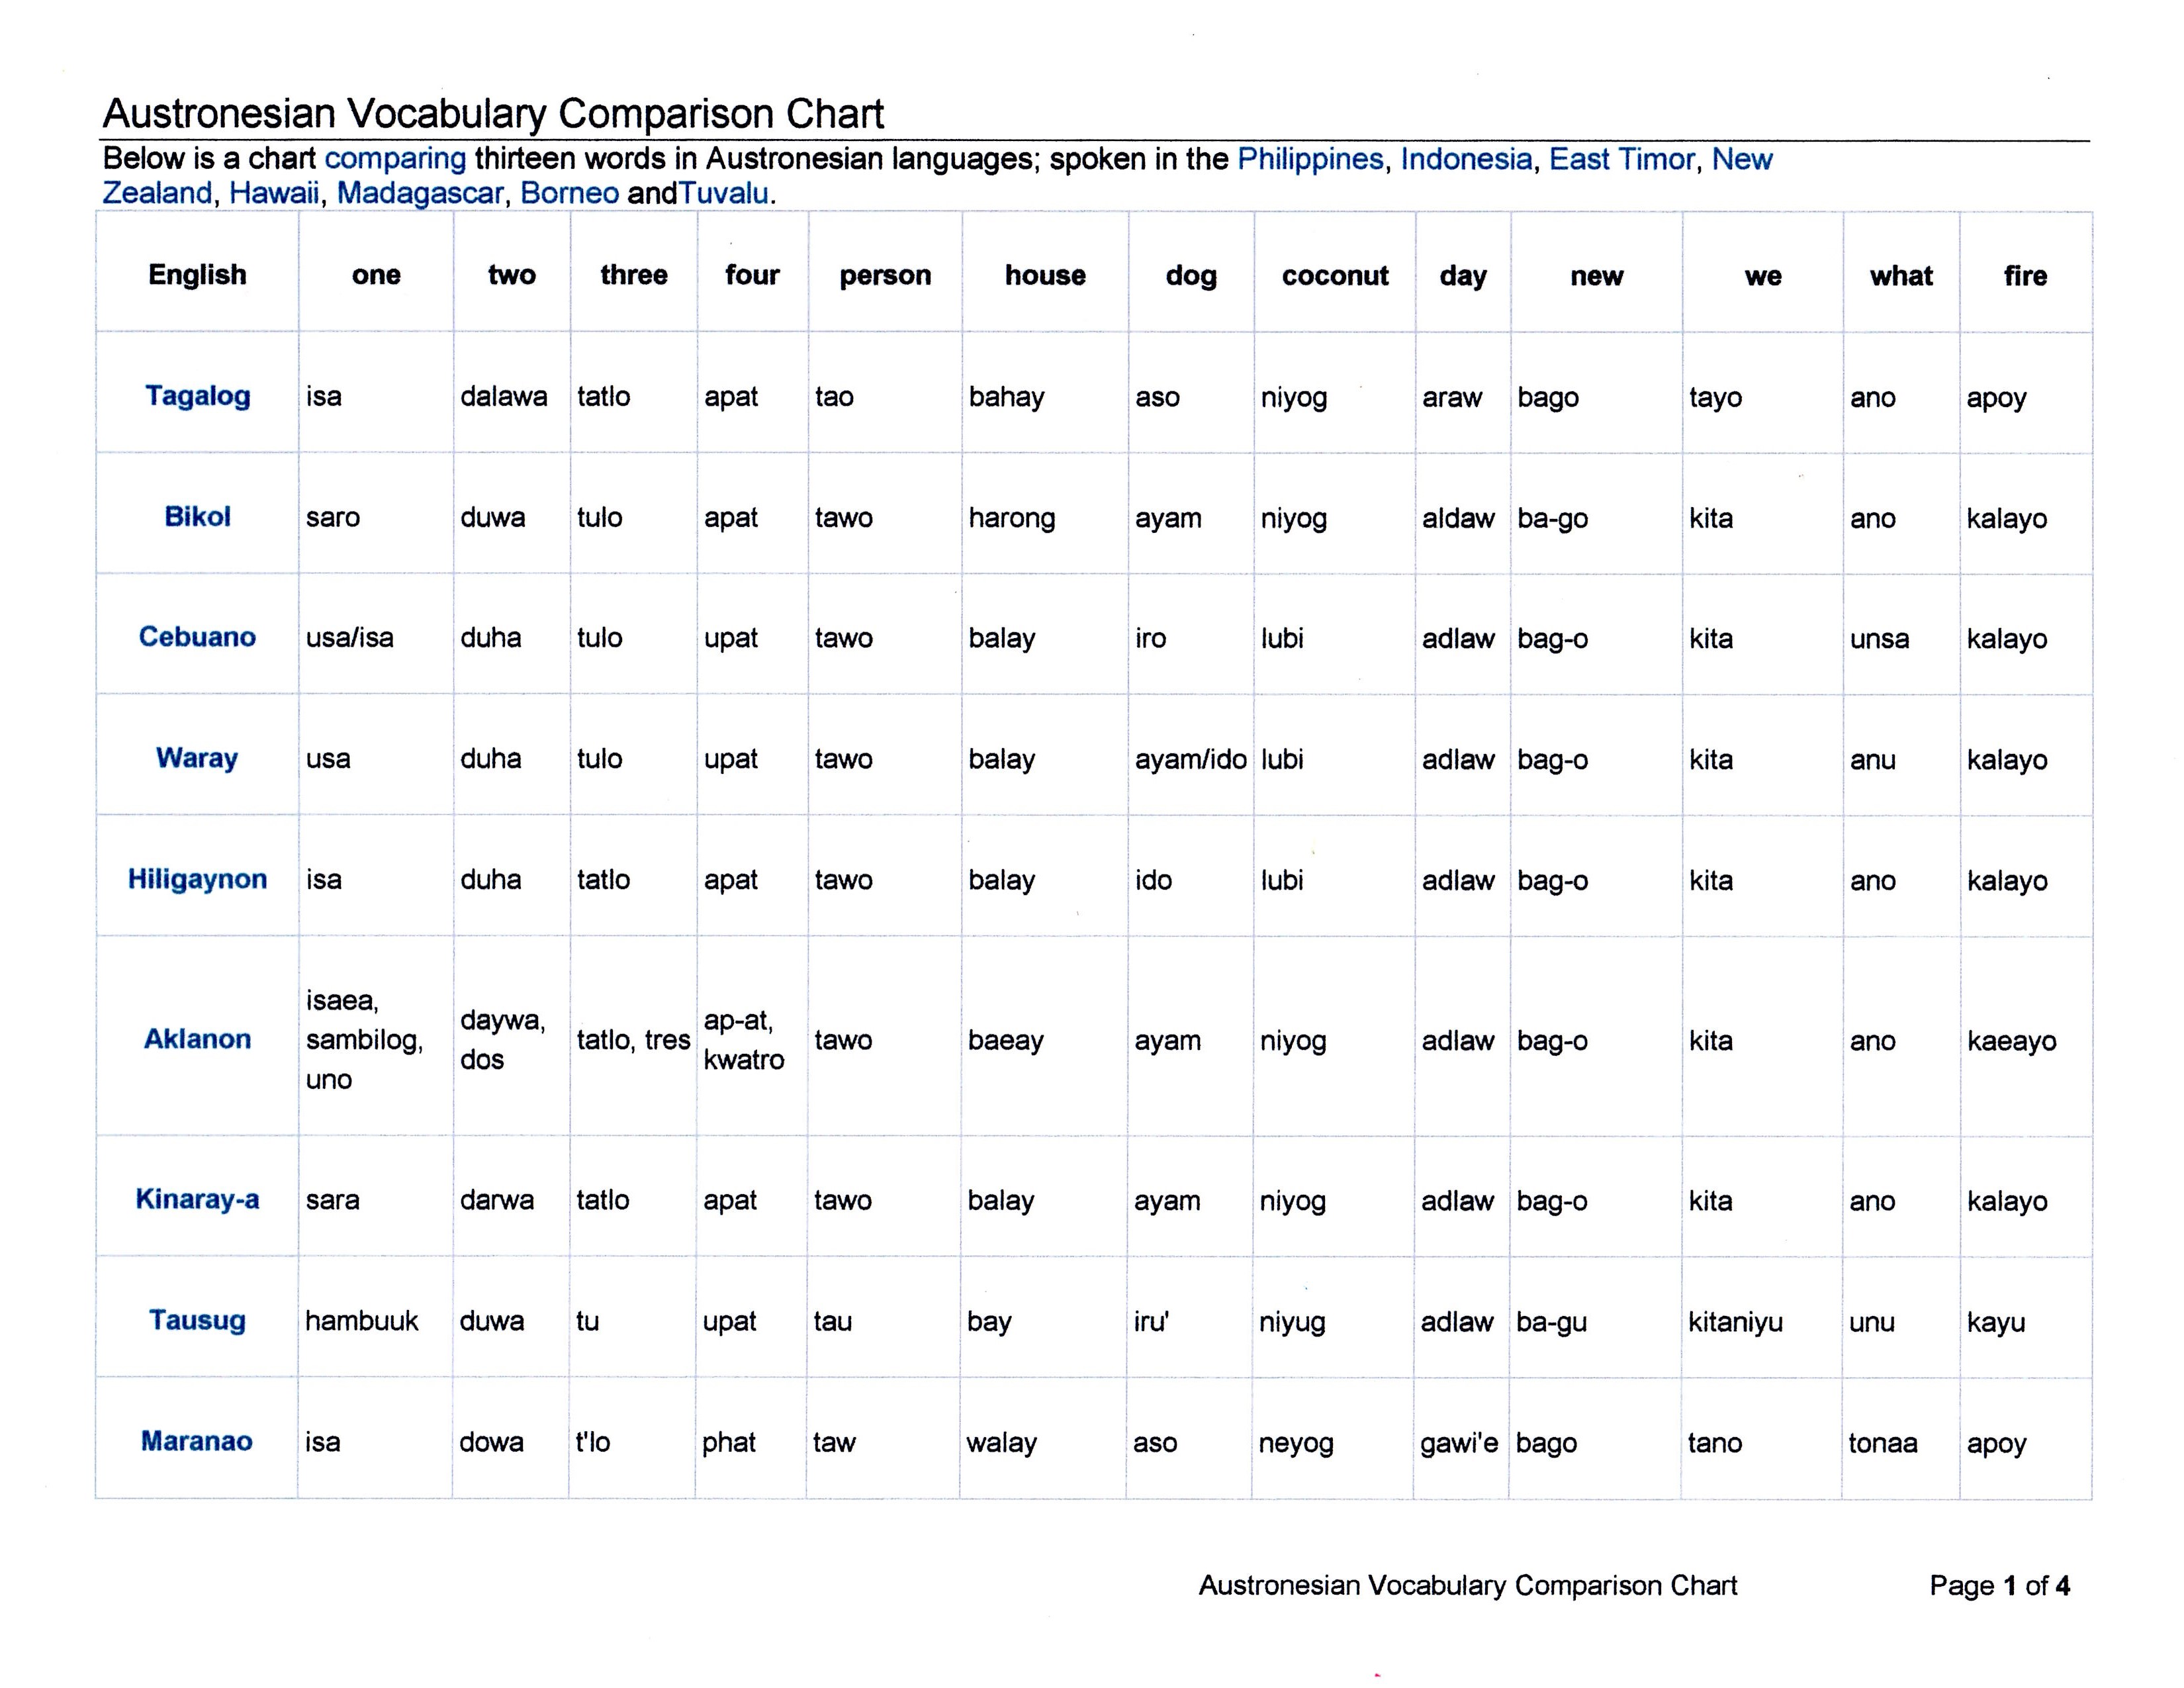The image size is (2184, 1688).
Task: Open the Indonesia hyperlink
Action: tap(1466, 159)
